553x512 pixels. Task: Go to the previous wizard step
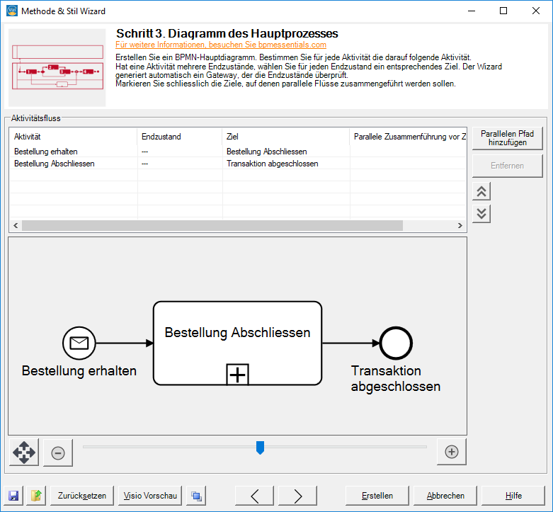click(x=255, y=496)
